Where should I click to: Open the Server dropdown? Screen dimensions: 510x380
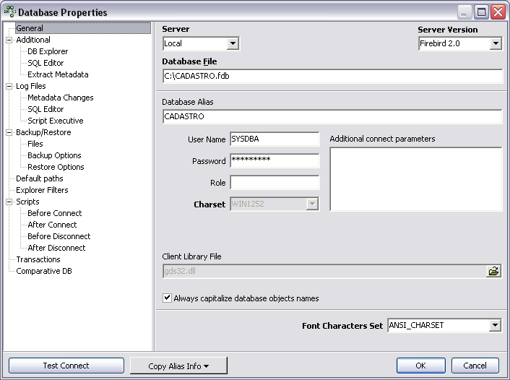point(233,43)
